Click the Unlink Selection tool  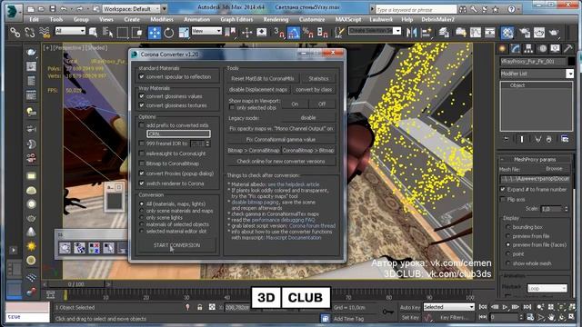point(30,33)
